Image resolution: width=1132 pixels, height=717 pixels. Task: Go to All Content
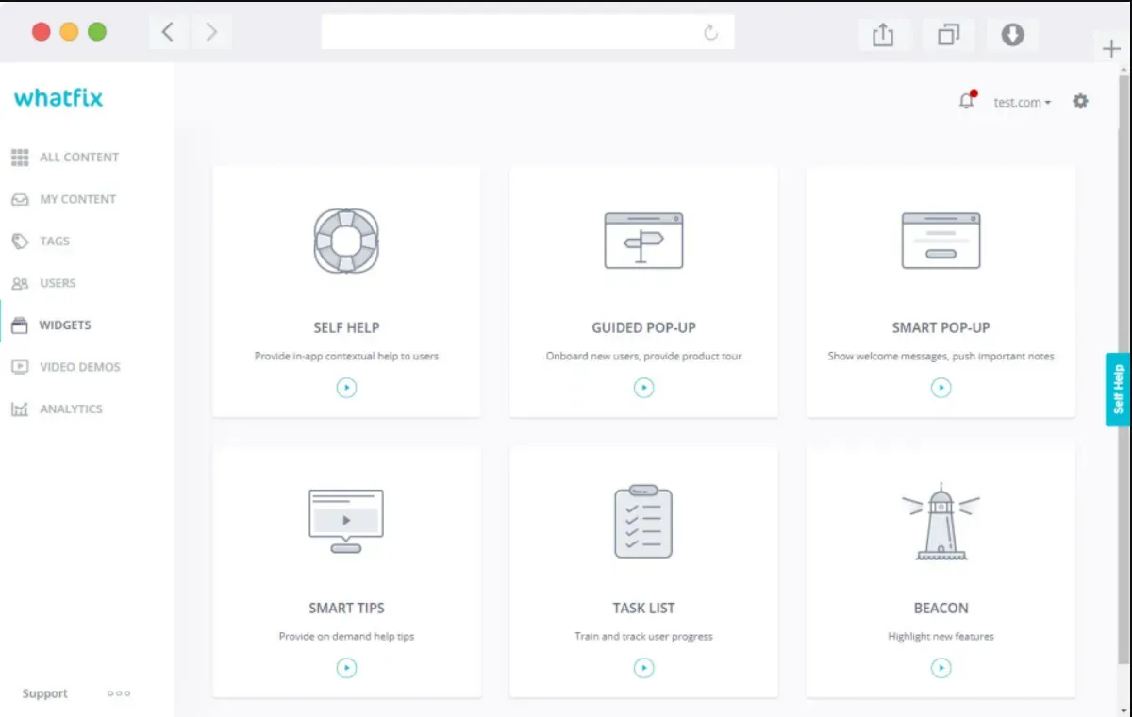coord(79,158)
